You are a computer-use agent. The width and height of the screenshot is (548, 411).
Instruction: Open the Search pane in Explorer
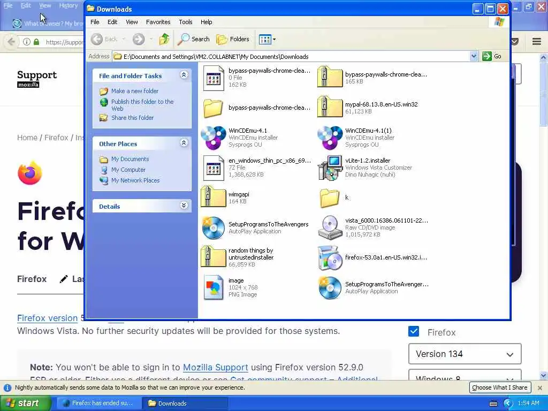[x=193, y=39]
